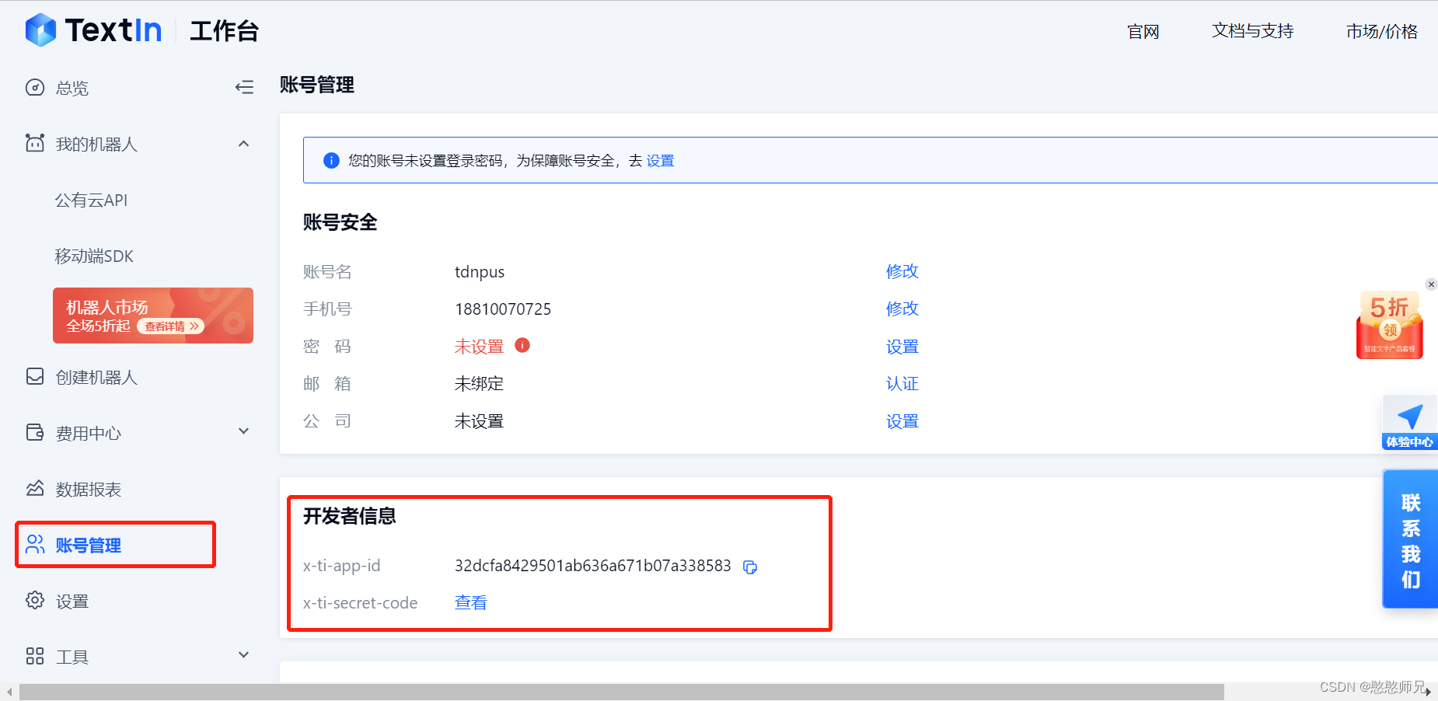Open the 官网 menu item
The width and height of the screenshot is (1438, 701).
[1142, 32]
